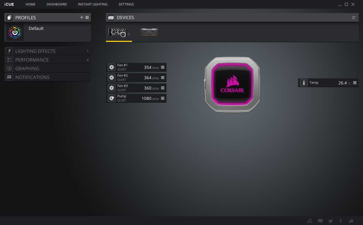Open Fan #2 options menu
The image size is (363, 225).
click(x=163, y=78)
